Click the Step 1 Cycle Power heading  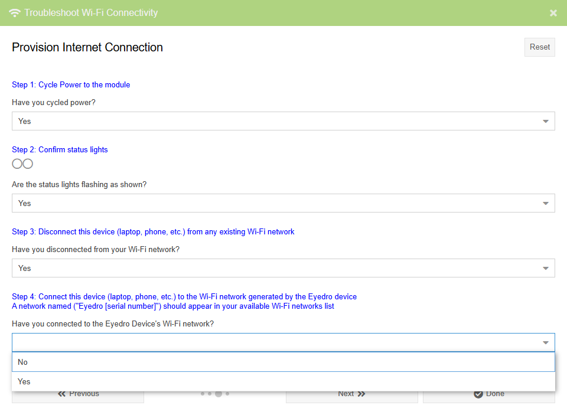71,84
